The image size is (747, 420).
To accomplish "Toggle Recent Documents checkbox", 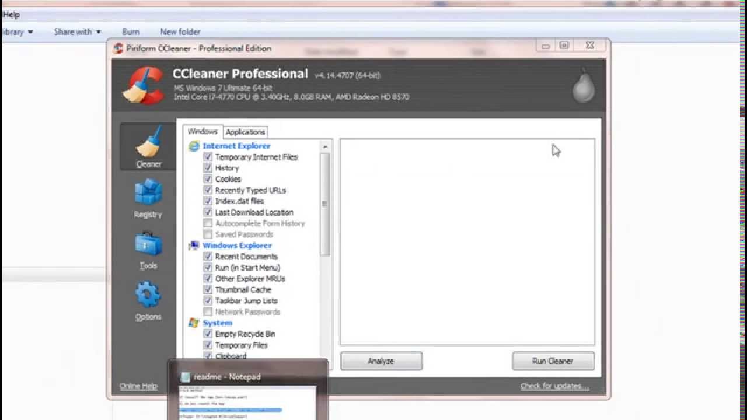I will coord(208,257).
